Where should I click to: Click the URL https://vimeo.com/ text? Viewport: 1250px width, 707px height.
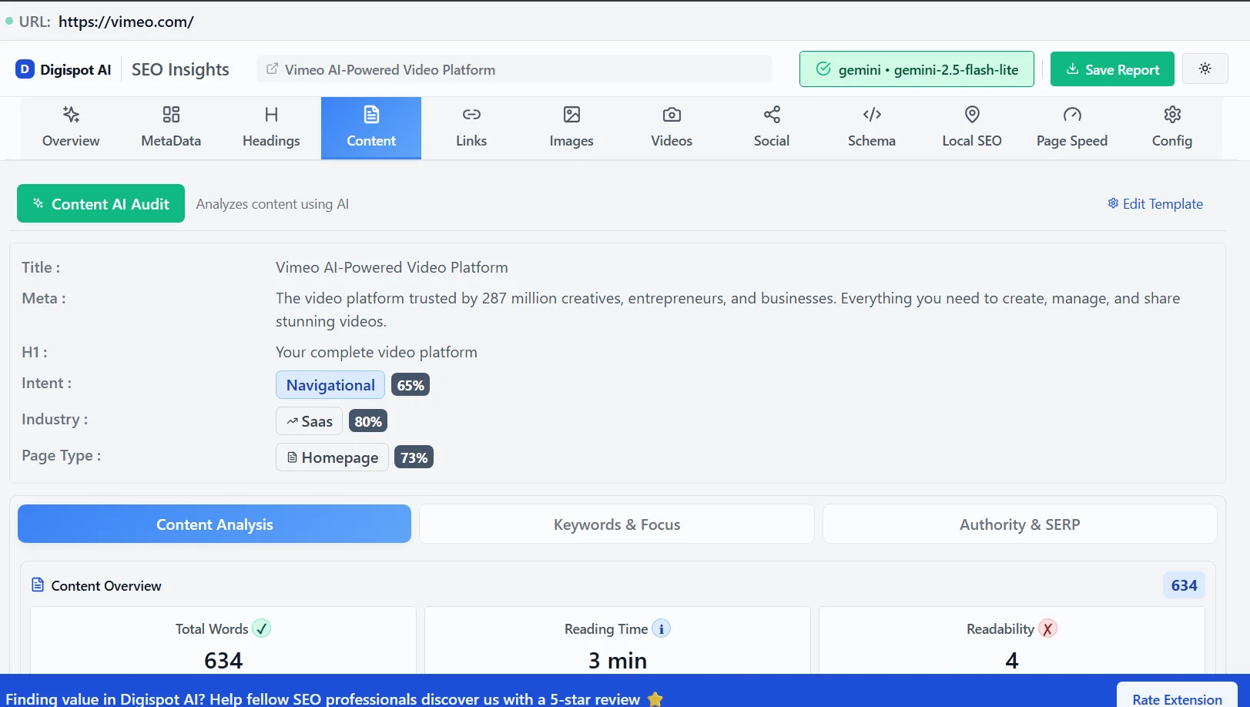[x=126, y=22]
